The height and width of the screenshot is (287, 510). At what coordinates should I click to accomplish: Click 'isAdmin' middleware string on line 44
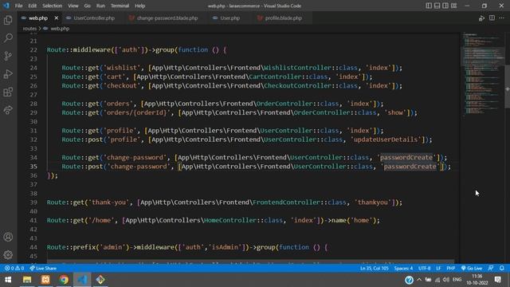tap(225, 247)
